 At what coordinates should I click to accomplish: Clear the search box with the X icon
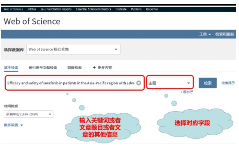pyautogui.click(x=138, y=83)
